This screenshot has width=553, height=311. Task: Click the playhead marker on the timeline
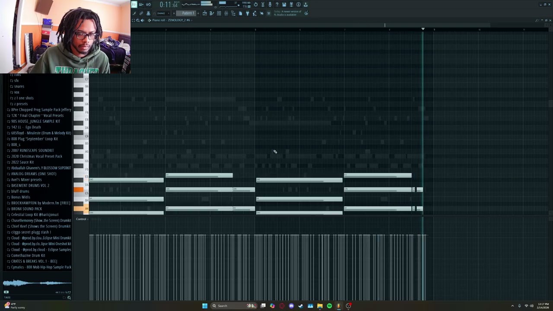(423, 29)
